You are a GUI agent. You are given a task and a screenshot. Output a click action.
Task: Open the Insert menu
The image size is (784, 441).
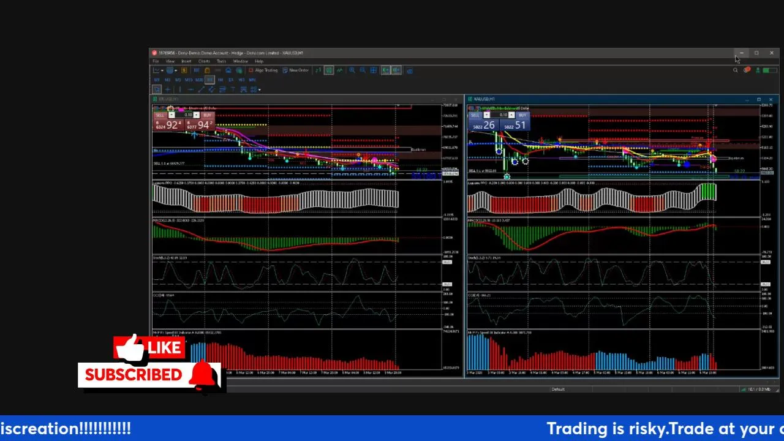[186, 61]
